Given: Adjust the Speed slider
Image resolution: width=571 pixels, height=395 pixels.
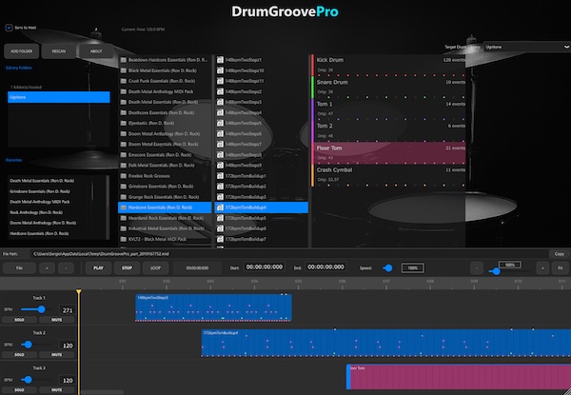Looking at the screenshot, I should (x=388, y=268).
